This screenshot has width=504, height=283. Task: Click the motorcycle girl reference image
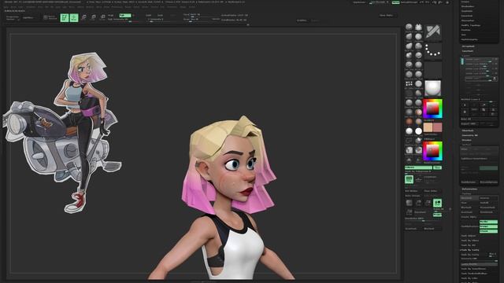pyautogui.click(x=61, y=133)
